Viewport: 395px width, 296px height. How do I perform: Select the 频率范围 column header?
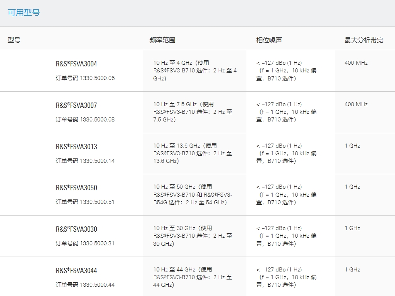[162, 40]
